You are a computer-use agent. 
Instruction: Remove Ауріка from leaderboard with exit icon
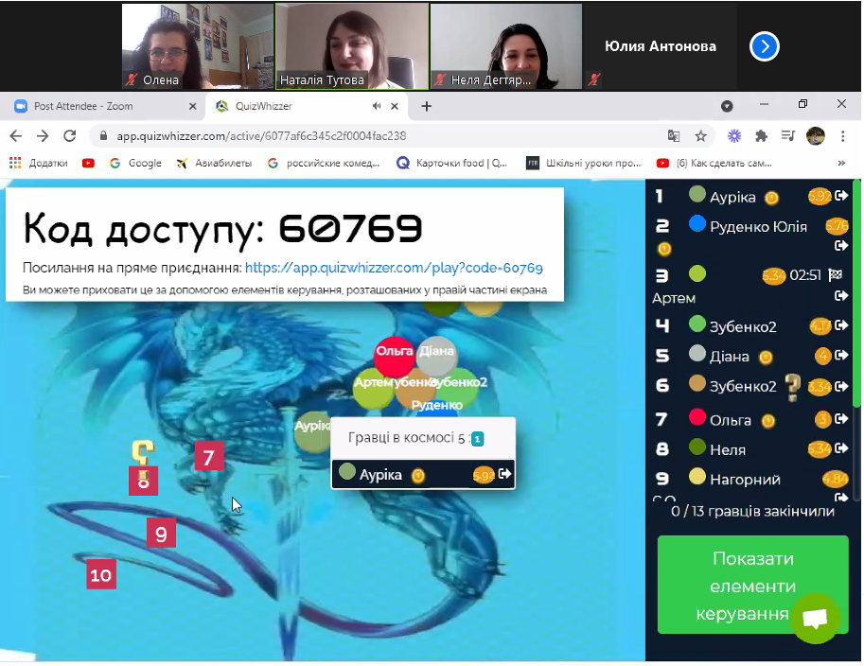tap(841, 196)
